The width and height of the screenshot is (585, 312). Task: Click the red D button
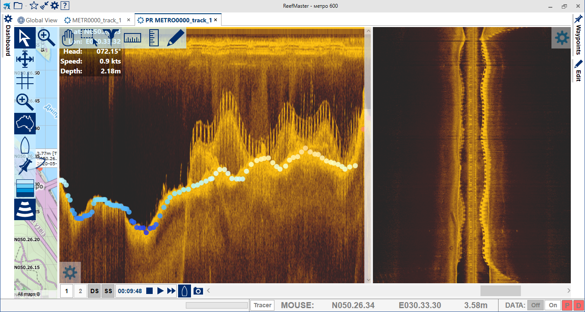pos(578,305)
